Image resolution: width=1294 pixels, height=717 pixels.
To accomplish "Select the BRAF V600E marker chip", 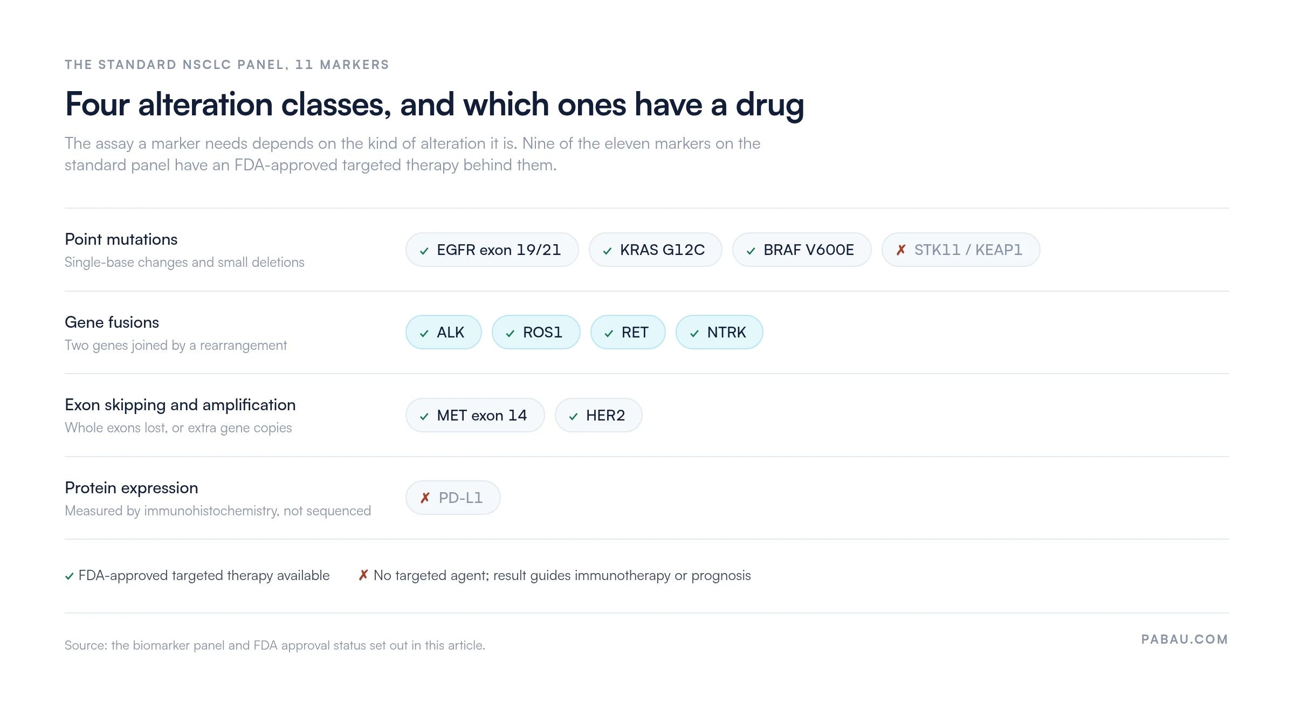I will coord(802,250).
